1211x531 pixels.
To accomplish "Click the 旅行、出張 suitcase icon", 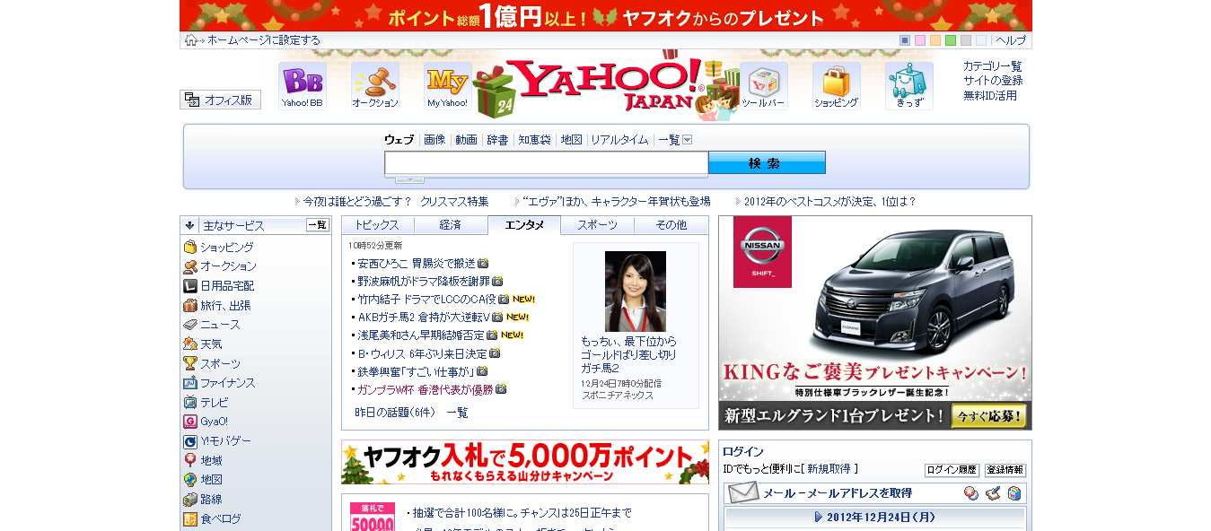I will pos(190,306).
